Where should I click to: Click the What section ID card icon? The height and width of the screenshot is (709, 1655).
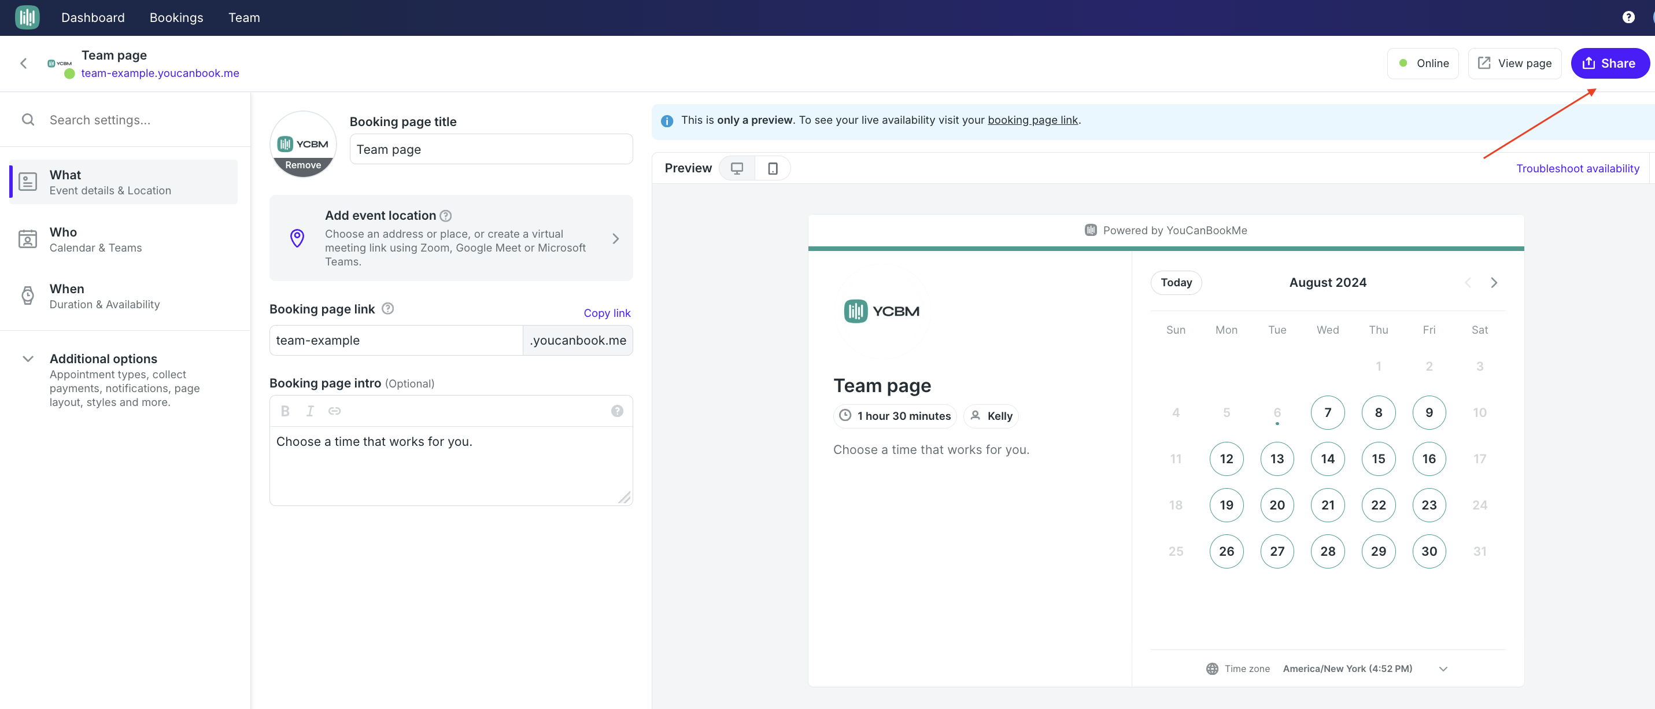(28, 182)
